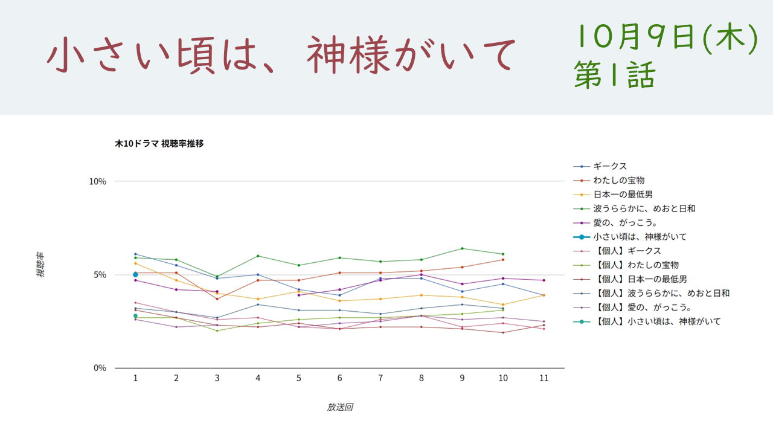Select the 【個人】わたしの宝物 legend entry
The image size is (773, 435).
[x=636, y=265]
